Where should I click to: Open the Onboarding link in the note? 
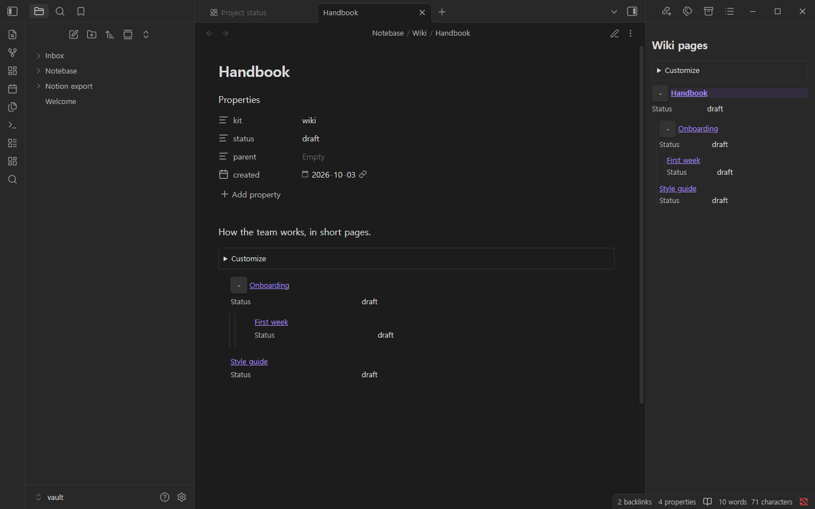(269, 285)
